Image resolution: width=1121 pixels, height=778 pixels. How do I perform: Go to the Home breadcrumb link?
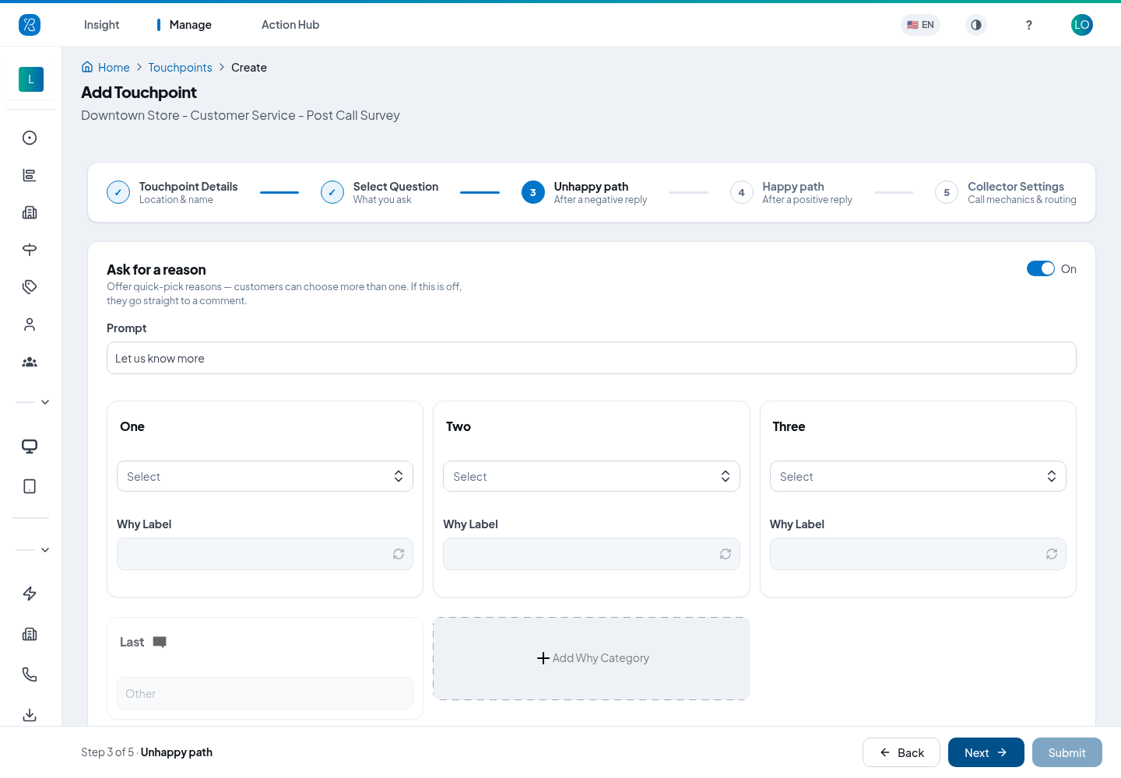pyautogui.click(x=106, y=68)
